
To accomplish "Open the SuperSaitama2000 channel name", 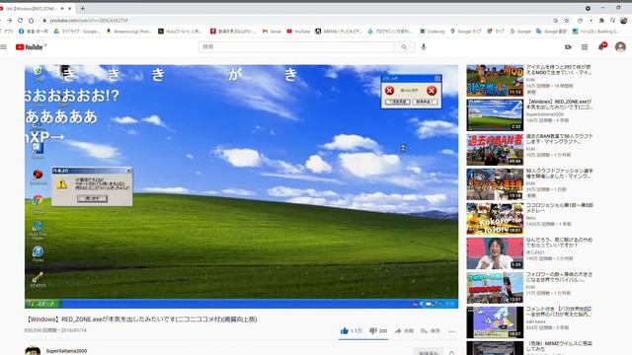I will click(x=66, y=351).
